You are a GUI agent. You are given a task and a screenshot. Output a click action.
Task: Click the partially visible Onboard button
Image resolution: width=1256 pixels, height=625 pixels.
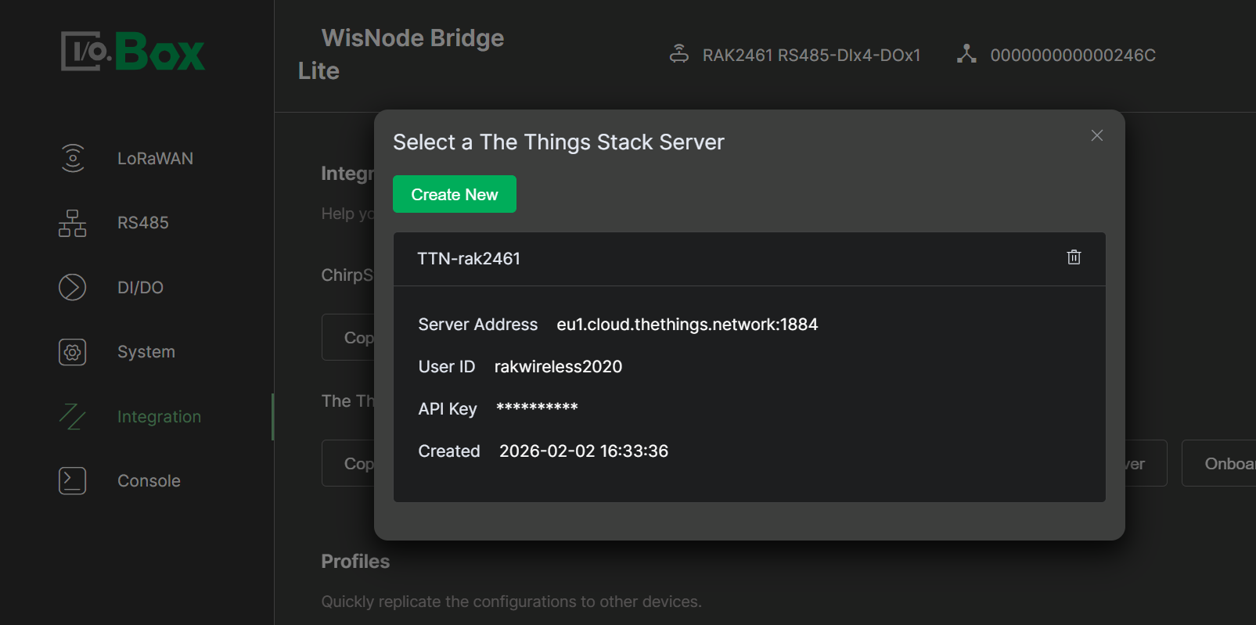[1225, 464]
